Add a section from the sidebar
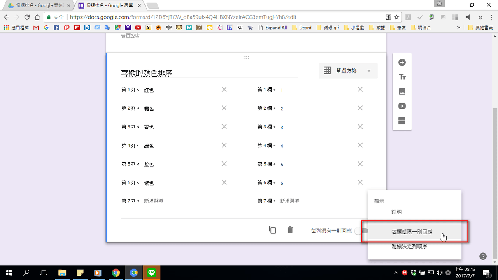Screen dimensions: 498x280 pos(402,121)
